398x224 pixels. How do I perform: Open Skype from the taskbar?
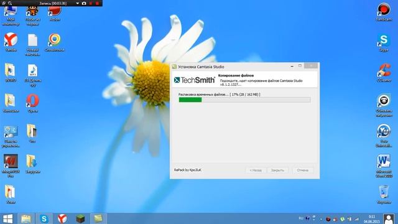[x=44, y=218]
